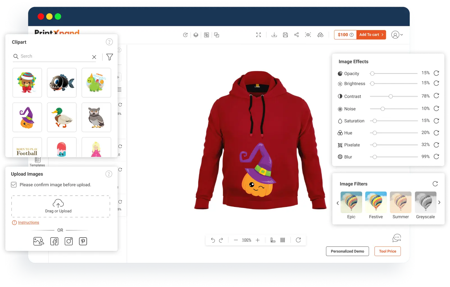
Task: Reset all Image Filters
Action: pyautogui.click(x=435, y=184)
